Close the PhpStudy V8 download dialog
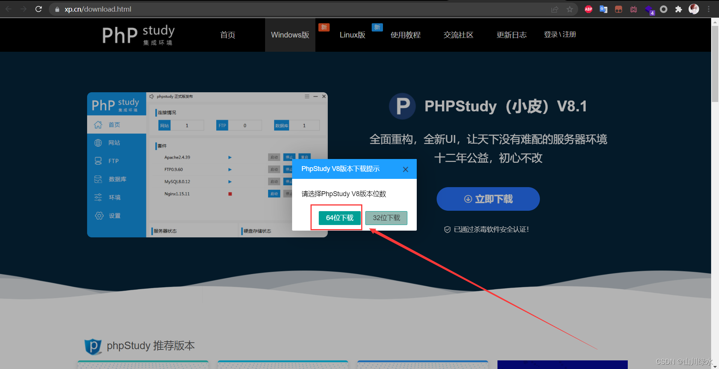Screen dimensions: 719x369 coord(405,169)
